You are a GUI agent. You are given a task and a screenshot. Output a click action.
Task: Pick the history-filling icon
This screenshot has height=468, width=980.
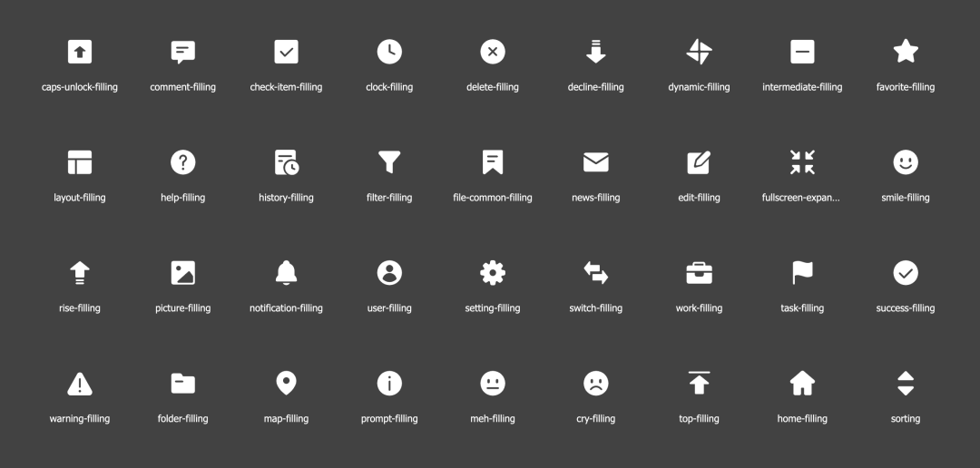tap(287, 161)
